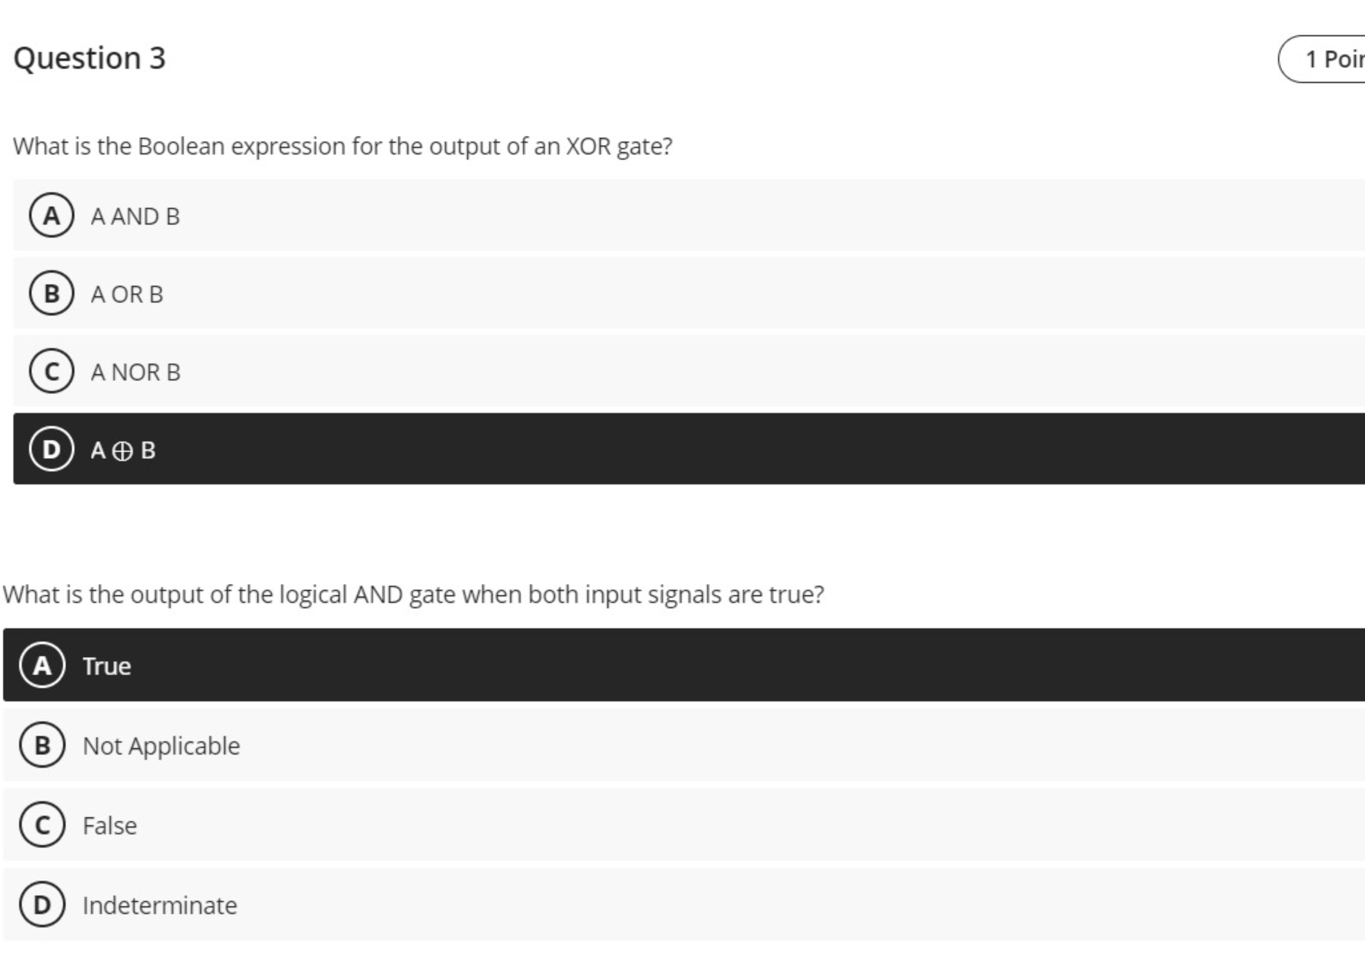Click the circled C icon beside False
The image size is (1365, 973).
coord(42,825)
